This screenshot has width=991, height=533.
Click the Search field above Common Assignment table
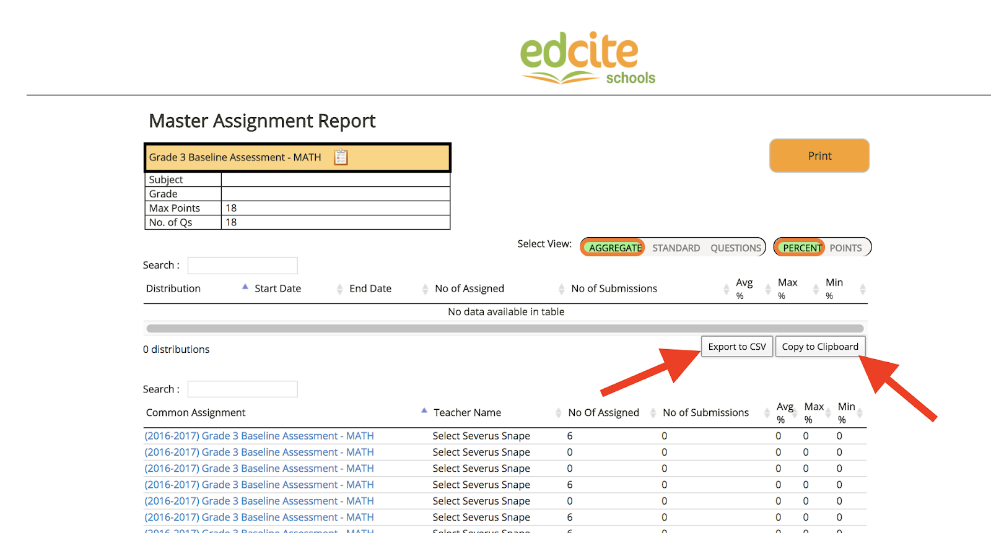243,389
